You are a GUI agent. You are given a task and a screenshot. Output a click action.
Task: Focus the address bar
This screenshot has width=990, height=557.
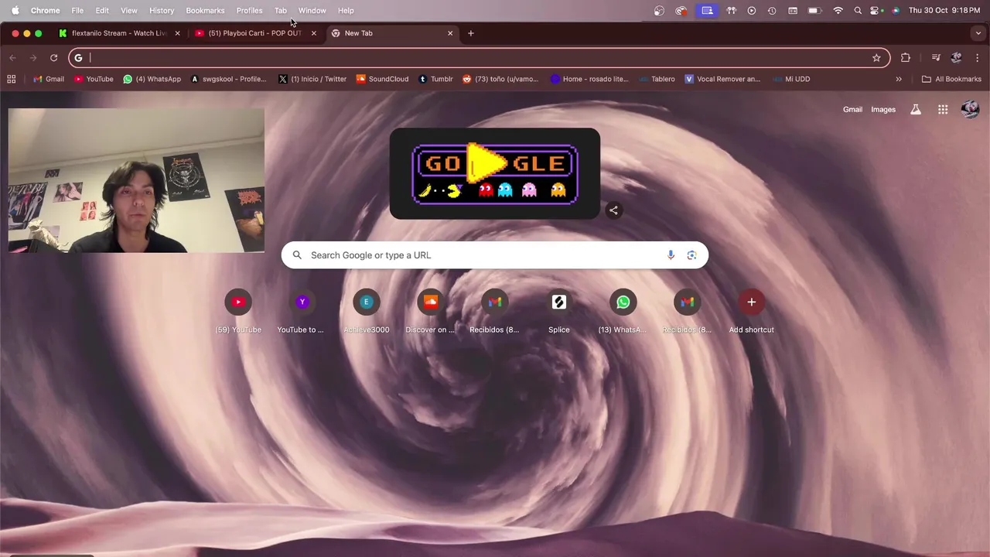(480, 57)
